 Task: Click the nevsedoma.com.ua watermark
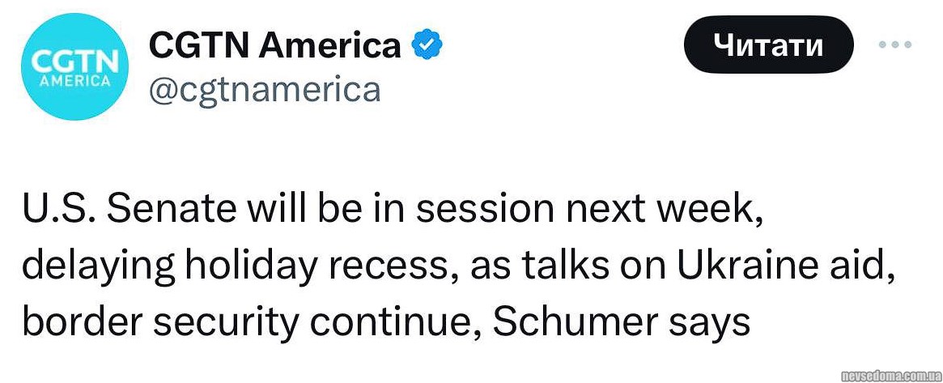[890, 376]
